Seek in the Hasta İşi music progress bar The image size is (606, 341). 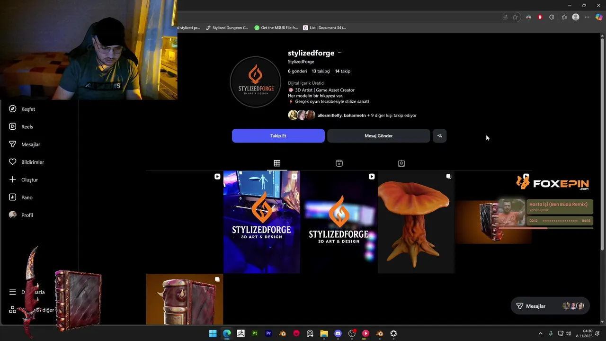click(545, 228)
